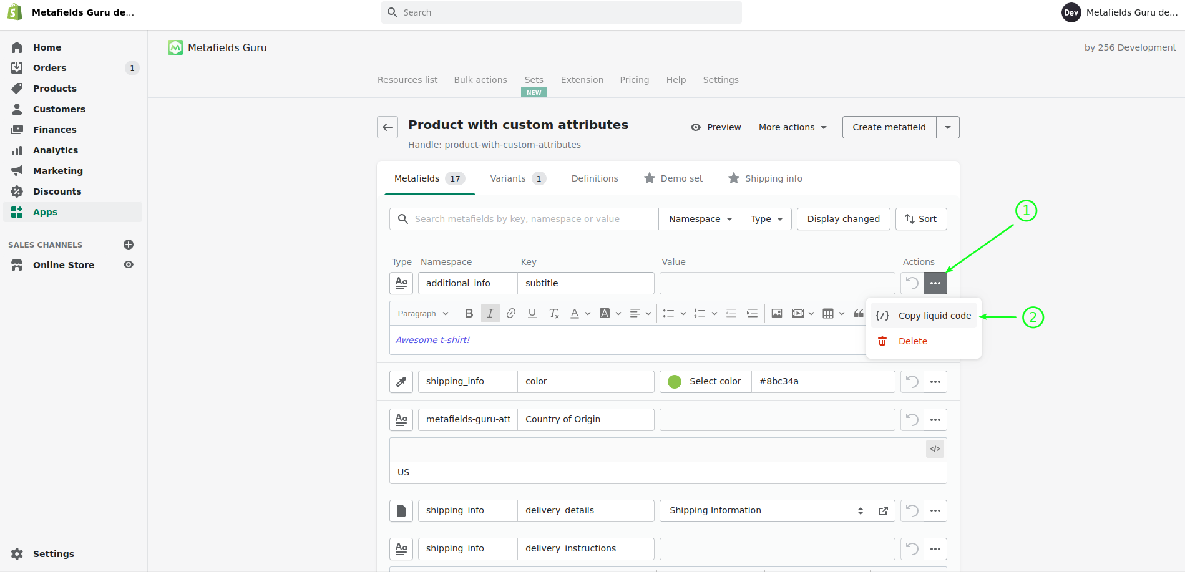Viewport: 1185px width, 572px height.
Task: Open actions menu for subtitle metafield
Action: click(935, 283)
